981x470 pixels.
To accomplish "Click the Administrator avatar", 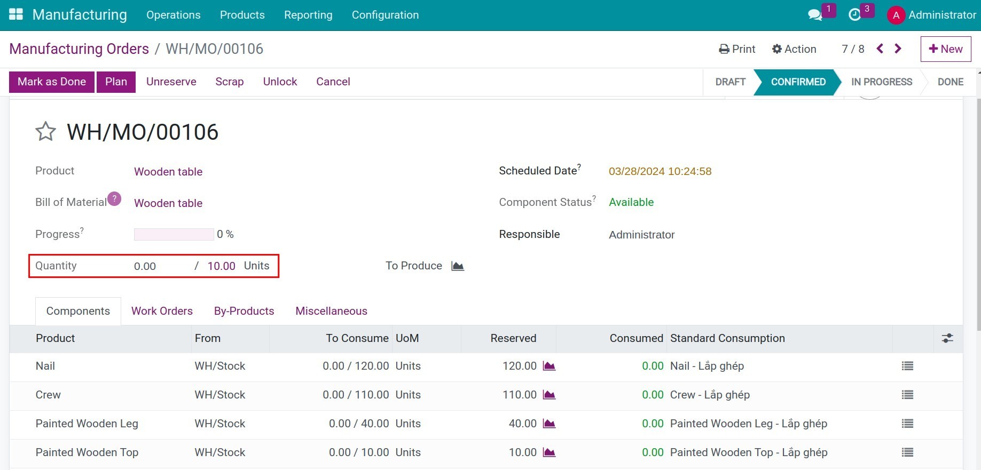I will click(x=896, y=15).
